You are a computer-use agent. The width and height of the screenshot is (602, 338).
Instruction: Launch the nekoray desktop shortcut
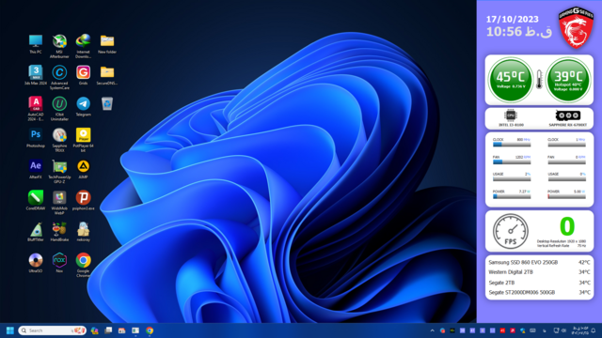tap(83, 232)
